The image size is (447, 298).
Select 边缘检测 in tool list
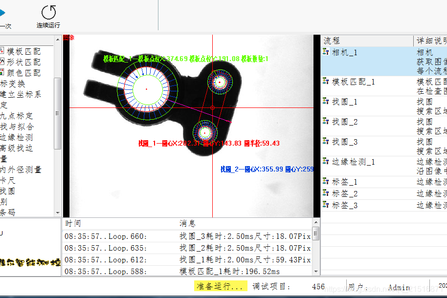[x=17, y=138]
